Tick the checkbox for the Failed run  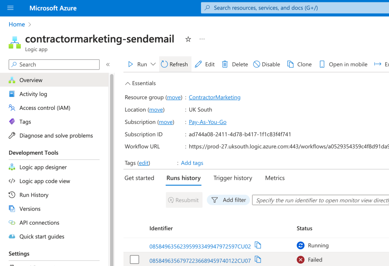tap(134, 260)
